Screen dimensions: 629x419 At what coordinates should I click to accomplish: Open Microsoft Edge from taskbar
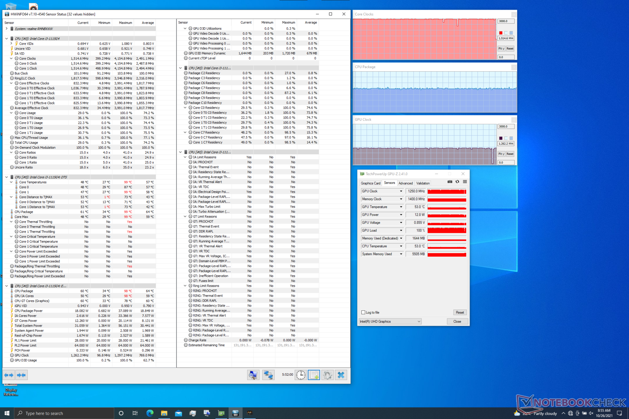point(150,413)
